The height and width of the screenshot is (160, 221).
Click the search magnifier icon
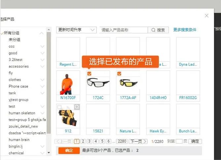click(153, 30)
